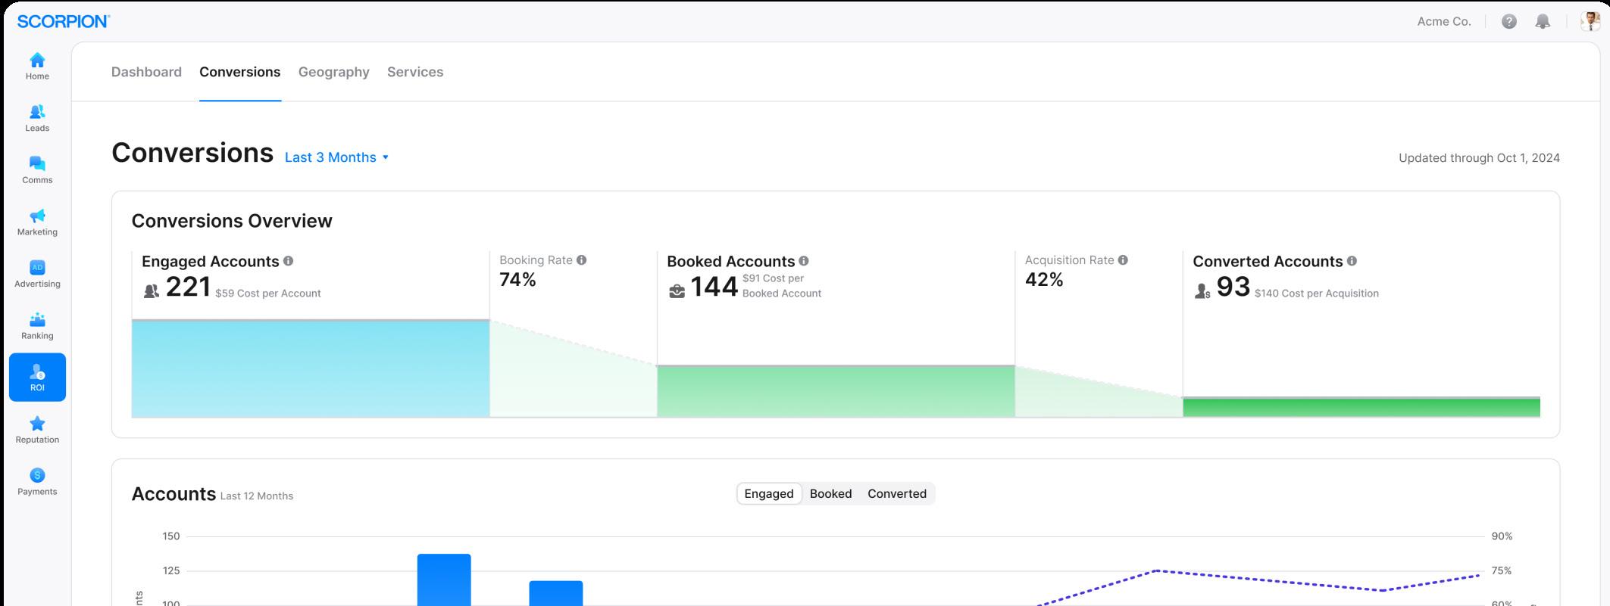Switch accounts chart to Booked
1610x606 pixels.
830,493
